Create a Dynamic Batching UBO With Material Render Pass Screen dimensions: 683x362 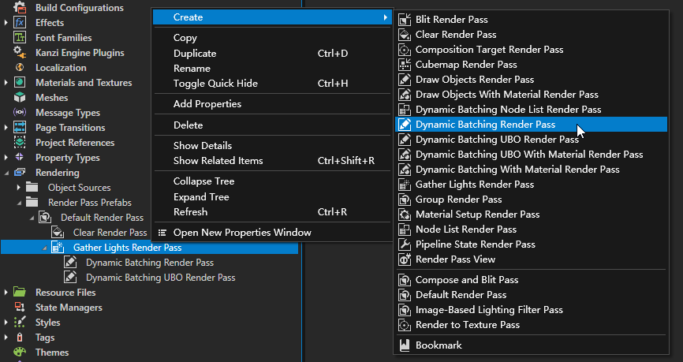point(531,155)
